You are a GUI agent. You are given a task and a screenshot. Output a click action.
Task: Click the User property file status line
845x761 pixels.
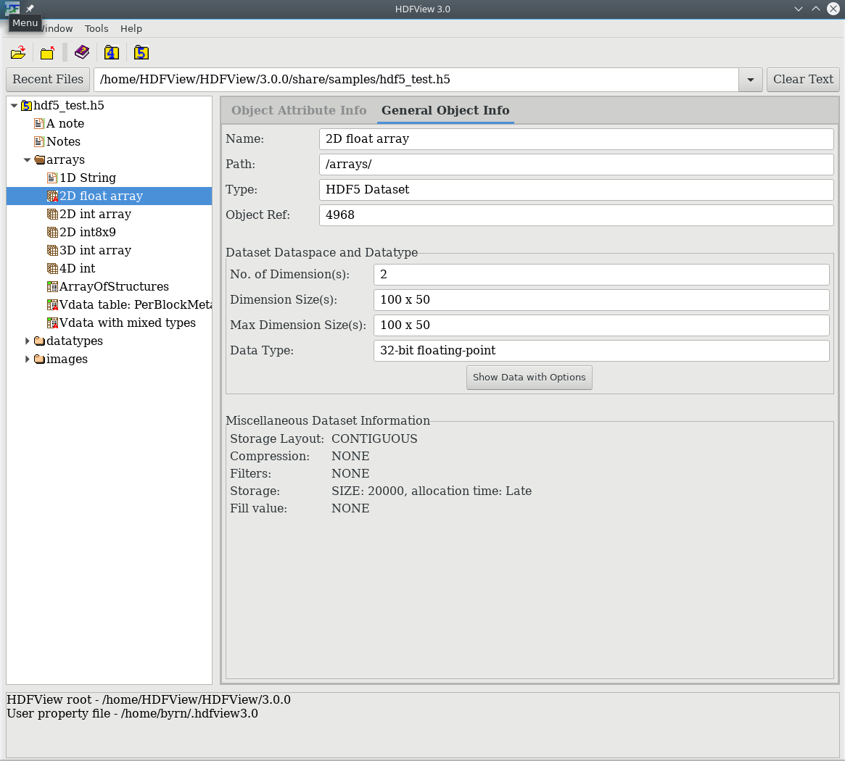coord(133,714)
